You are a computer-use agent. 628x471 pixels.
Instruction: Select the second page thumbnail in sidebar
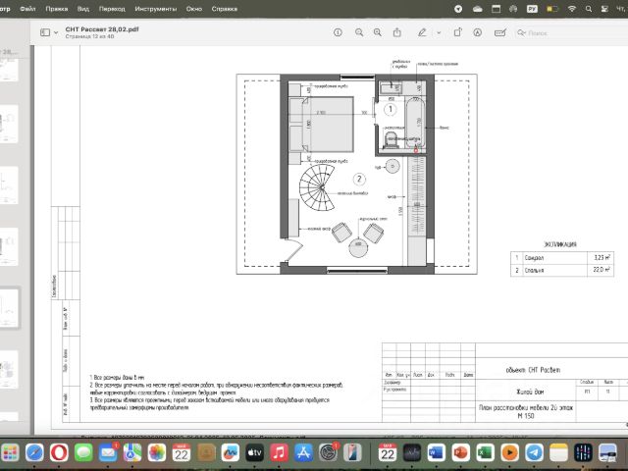[9, 124]
